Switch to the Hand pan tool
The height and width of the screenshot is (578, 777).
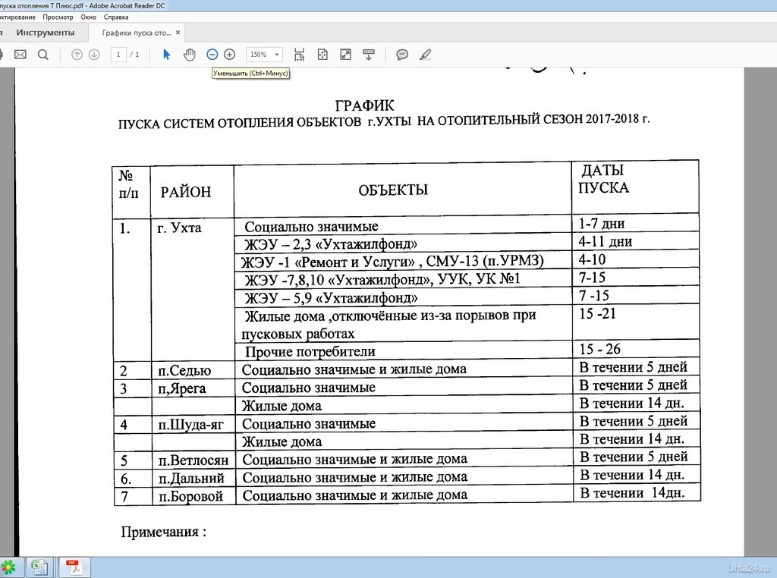[x=189, y=55]
